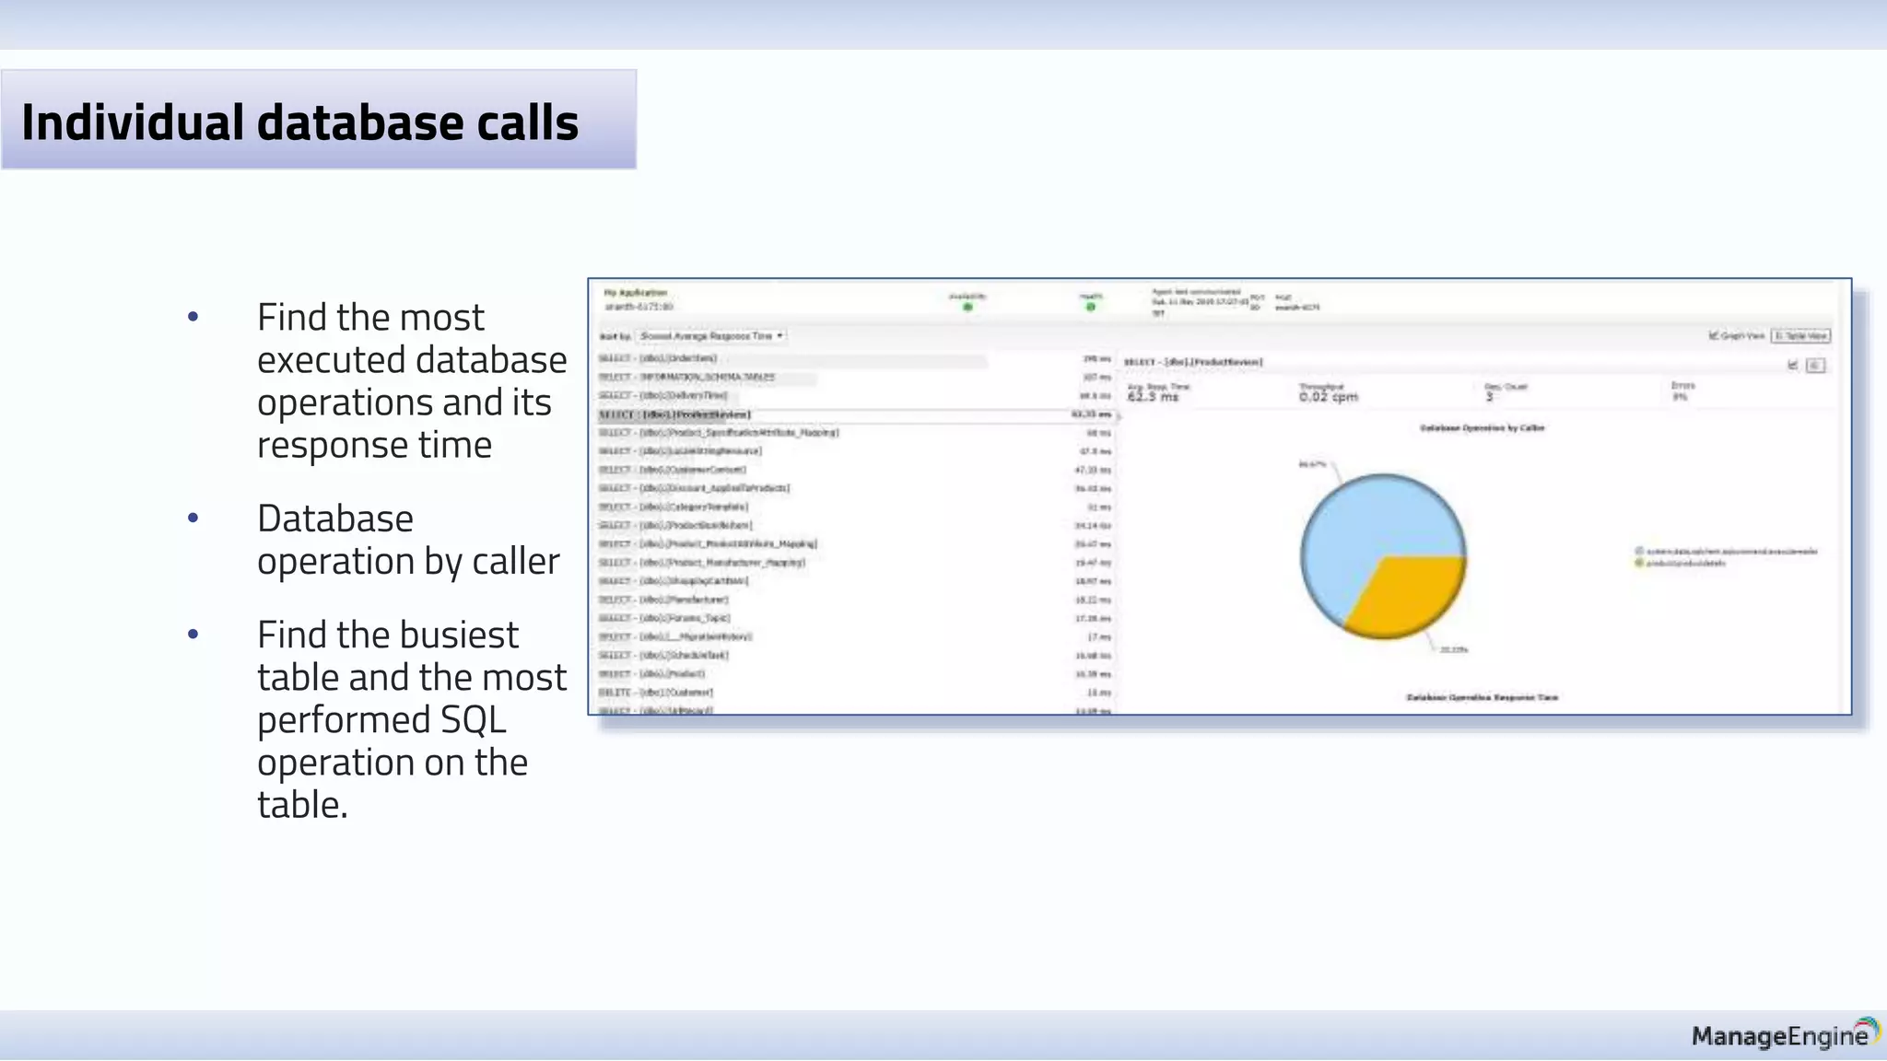Select the SELECT [dbo].[CustomerContent] row
Viewport: 1887px width, 1061px height.
click(x=855, y=470)
